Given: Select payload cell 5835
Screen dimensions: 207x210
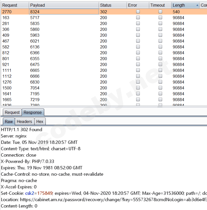Looking at the screenshot, I should pyautogui.click(x=35, y=24).
